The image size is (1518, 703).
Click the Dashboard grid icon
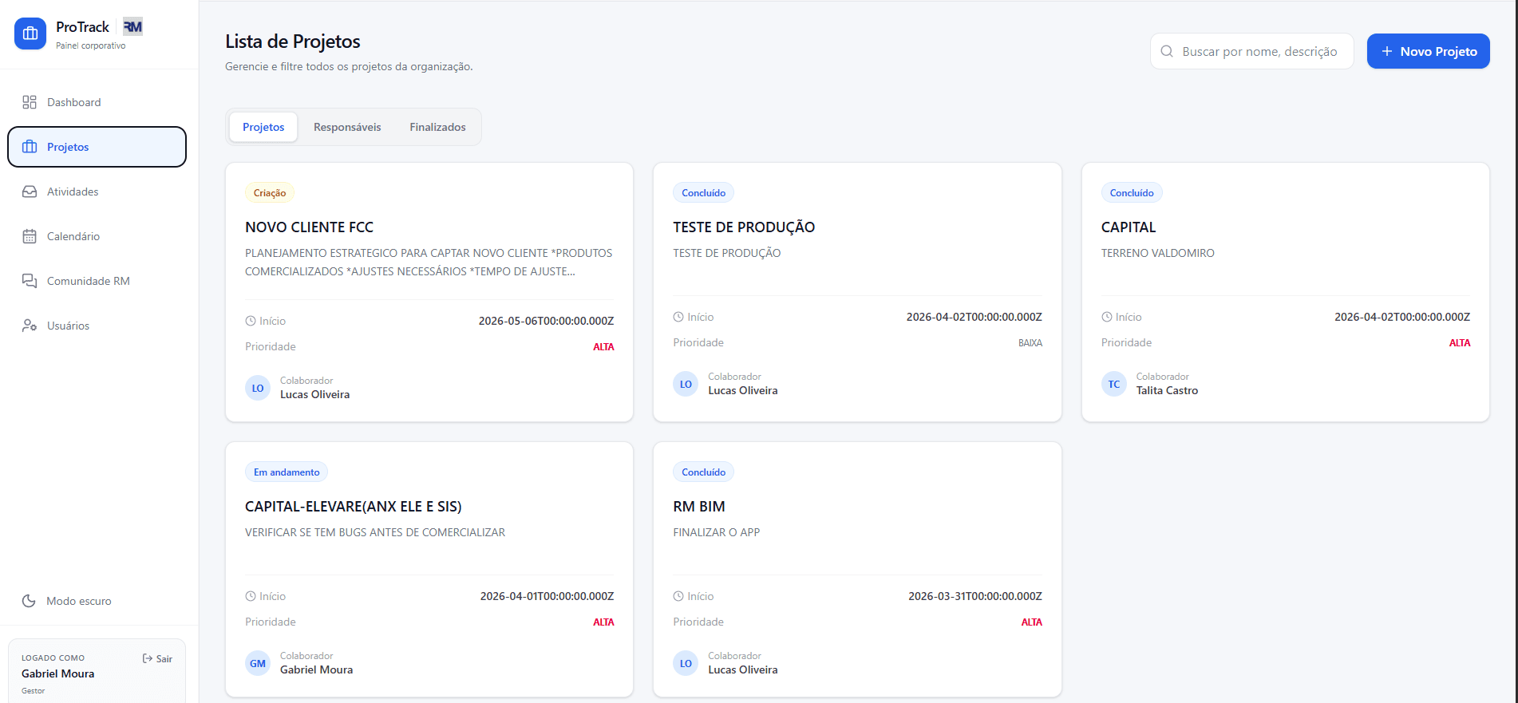(x=30, y=102)
